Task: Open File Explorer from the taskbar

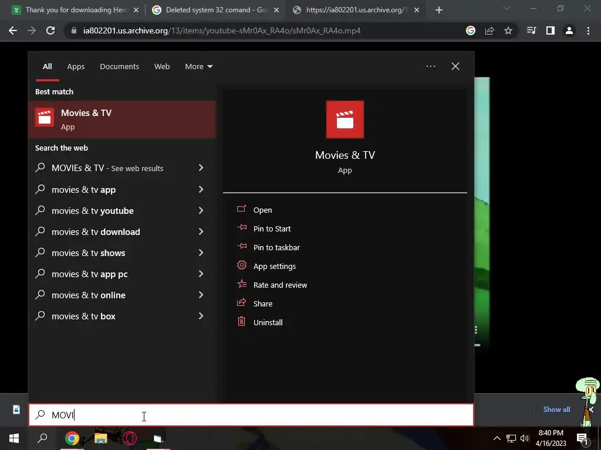Action: point(101,438)
